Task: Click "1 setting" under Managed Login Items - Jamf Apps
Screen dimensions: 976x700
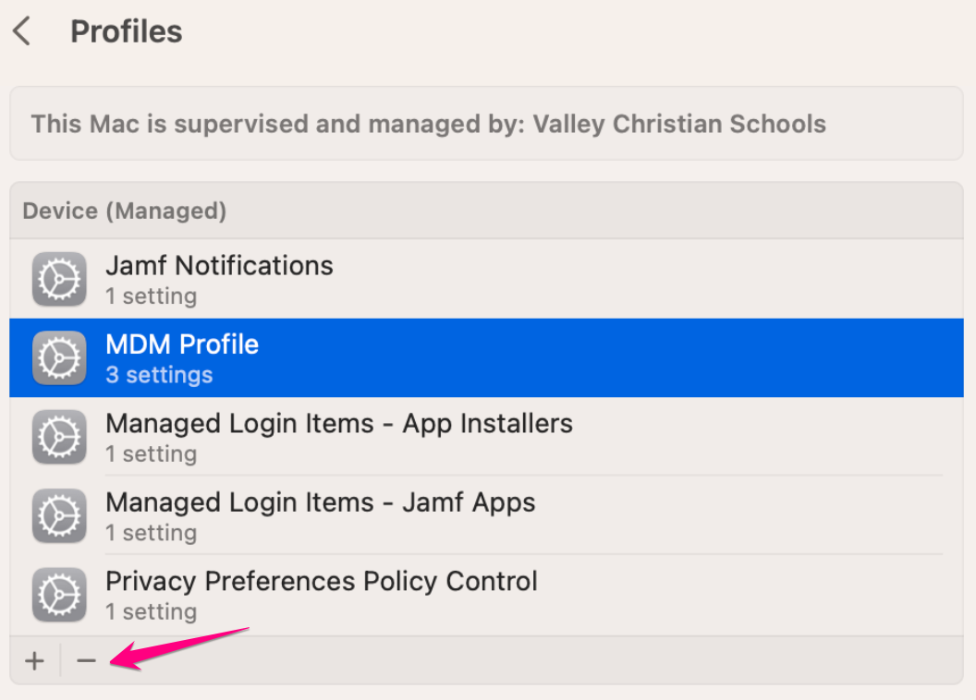Action: point(151,534)
